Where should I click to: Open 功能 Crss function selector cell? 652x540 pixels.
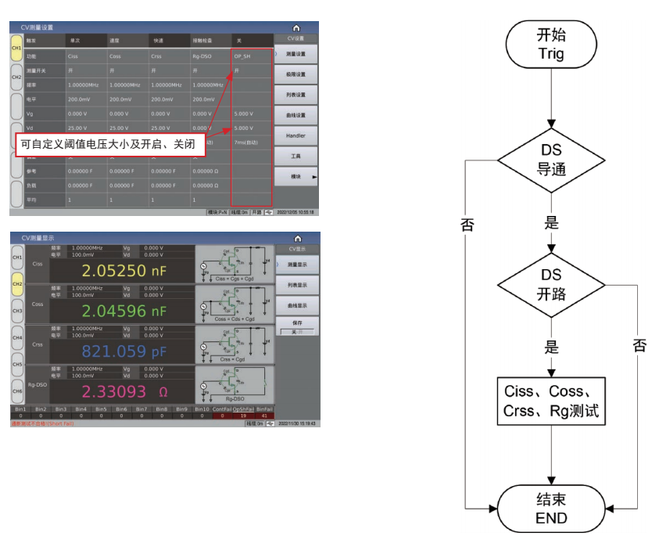pos(169,56)
